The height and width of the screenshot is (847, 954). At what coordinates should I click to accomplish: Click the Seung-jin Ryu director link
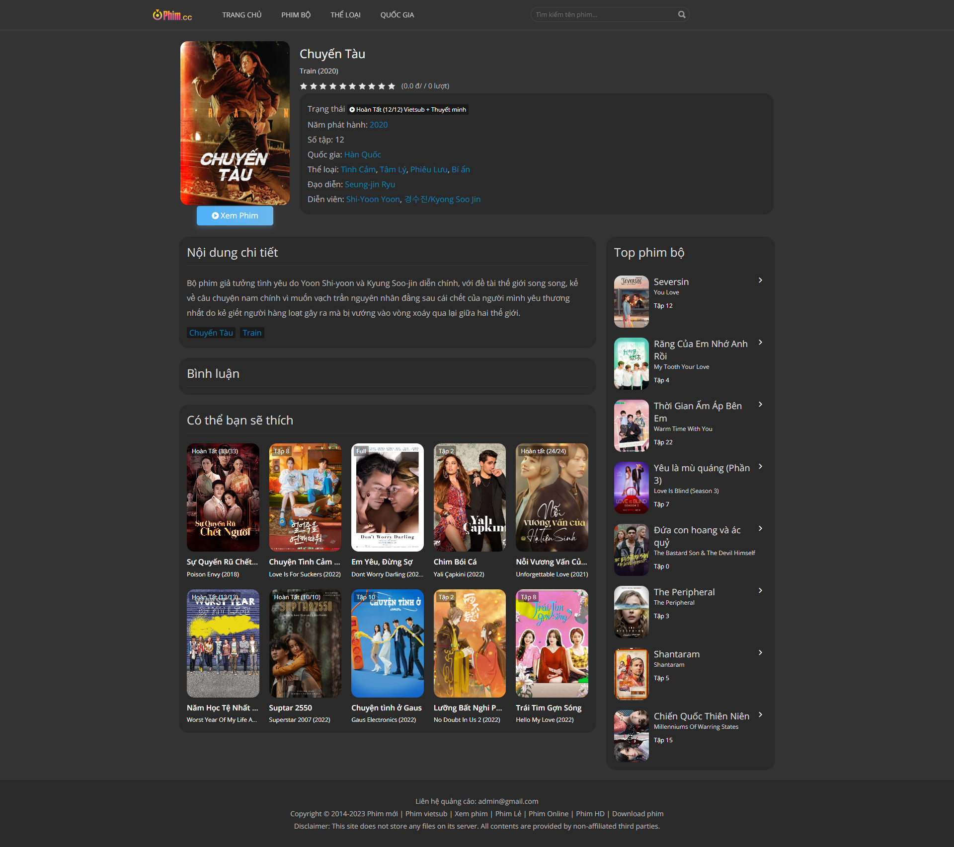tap(370, 184)
